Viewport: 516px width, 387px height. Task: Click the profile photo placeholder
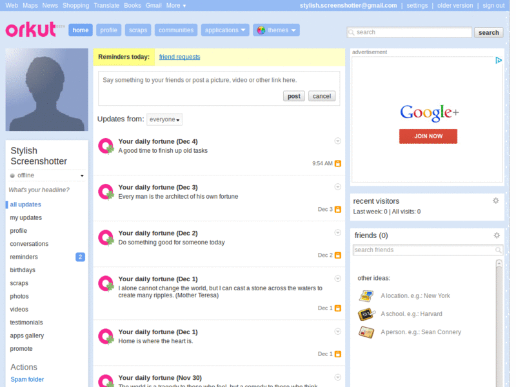pos(46,90)
